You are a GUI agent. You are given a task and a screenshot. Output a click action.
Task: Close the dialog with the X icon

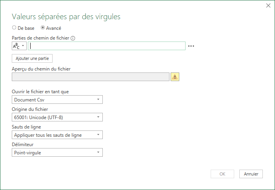tap(268, 5)
